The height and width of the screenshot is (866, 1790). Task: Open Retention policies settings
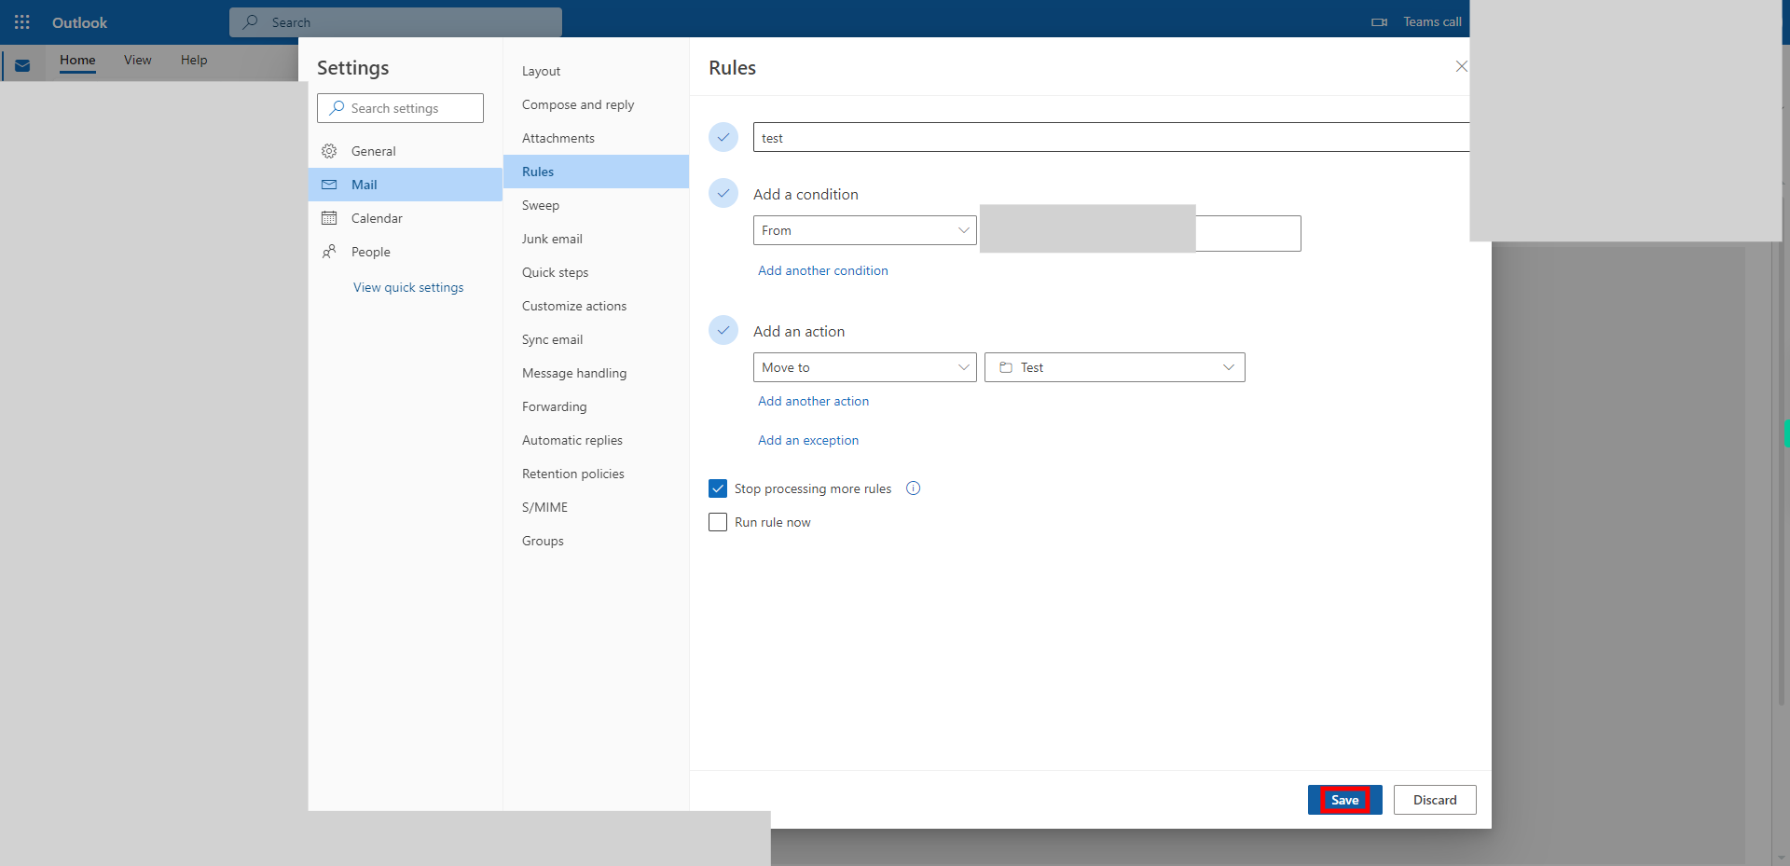point(596,474)
